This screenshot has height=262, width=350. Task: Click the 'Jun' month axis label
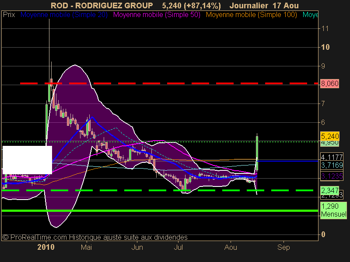tap(137, 247)
